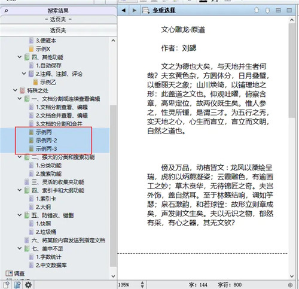This screenshot has width=299, height=289.
Task: Switch to the 搜索结果 tab
Action: point(58,11)
